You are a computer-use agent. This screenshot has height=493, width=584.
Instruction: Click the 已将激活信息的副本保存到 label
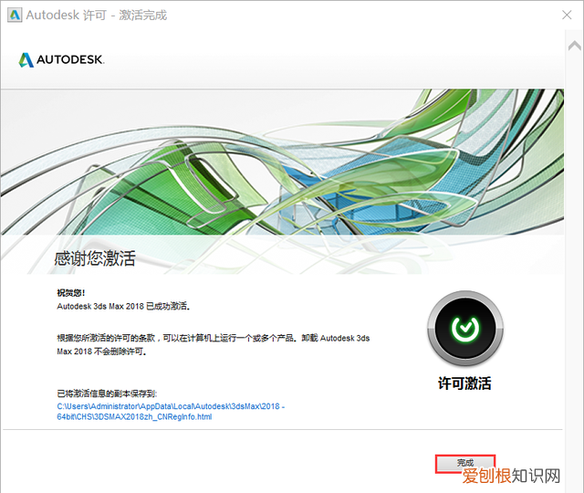(107, 393)
